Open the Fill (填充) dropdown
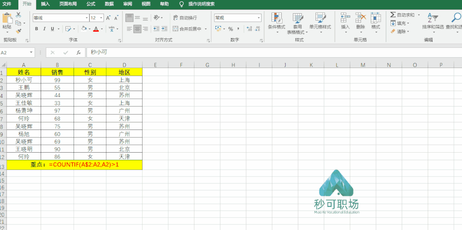Viewport: 462px width, 230px height. pos(400,23)
